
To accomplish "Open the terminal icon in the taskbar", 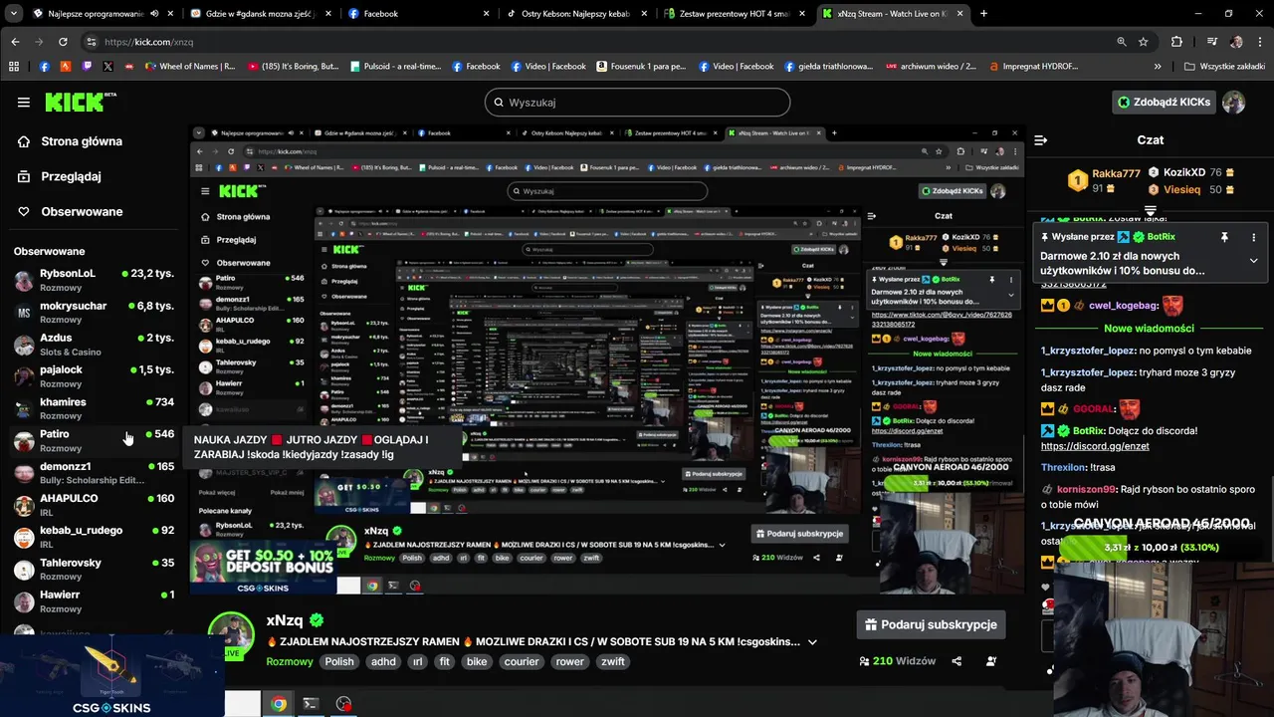I will [x=311, y=704].
